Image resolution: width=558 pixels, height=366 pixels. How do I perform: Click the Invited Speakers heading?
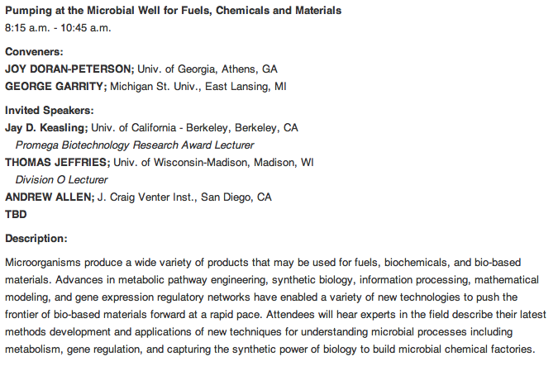pyautogui.click(x=49, y=110)
